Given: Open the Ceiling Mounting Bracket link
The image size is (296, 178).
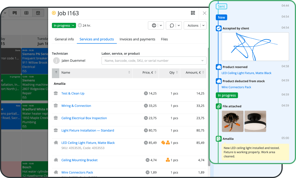Looking at the screenshot, I should point(80,160).
